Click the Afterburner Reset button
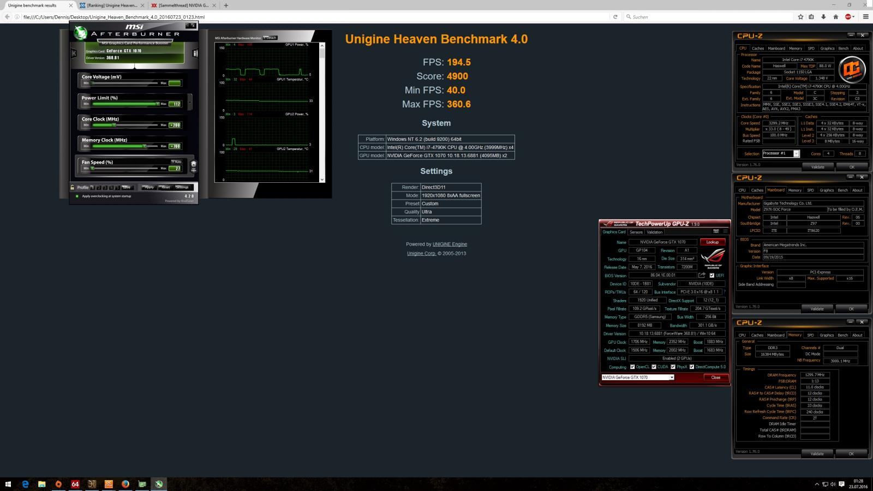 click(x=165, y=188)
